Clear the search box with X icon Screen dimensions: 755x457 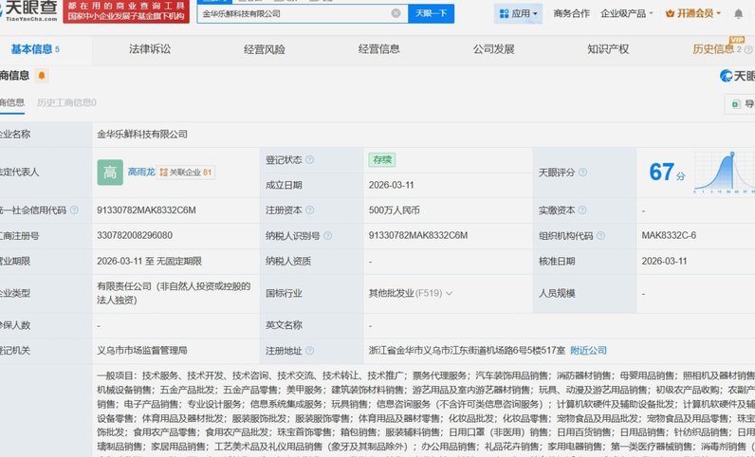(396, 13)
